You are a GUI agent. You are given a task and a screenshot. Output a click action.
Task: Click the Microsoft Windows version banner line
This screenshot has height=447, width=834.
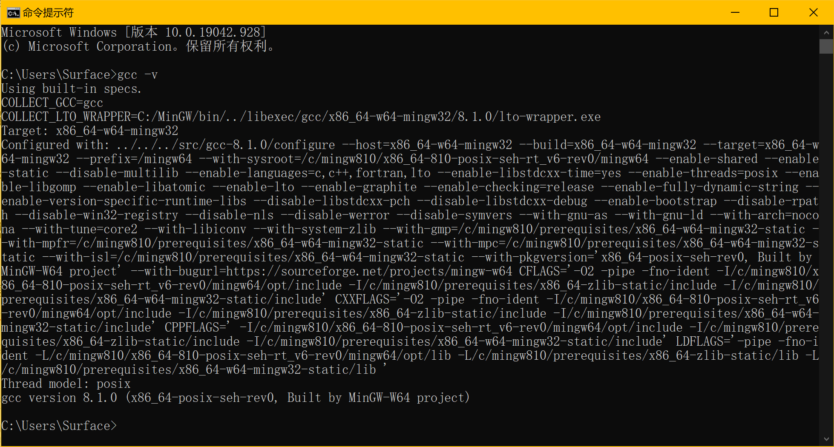[x=133, y=32]
